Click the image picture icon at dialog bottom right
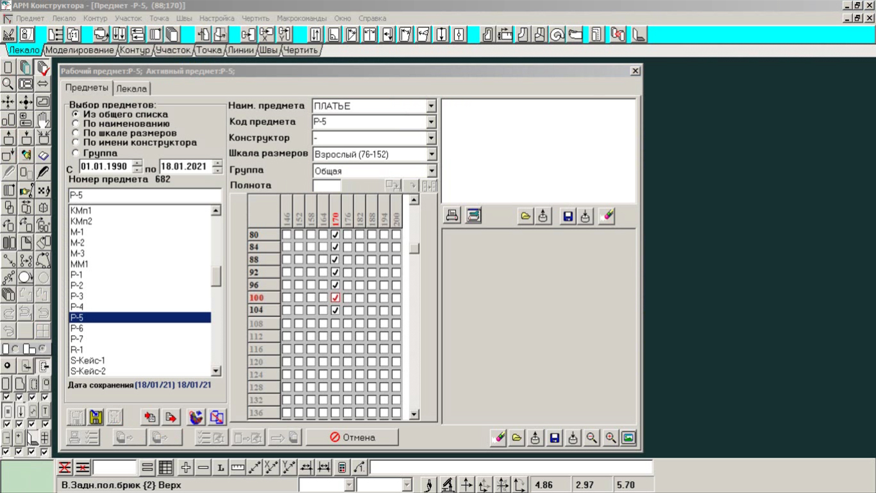This screenshot has height=493, width=876. coord(629,438)
